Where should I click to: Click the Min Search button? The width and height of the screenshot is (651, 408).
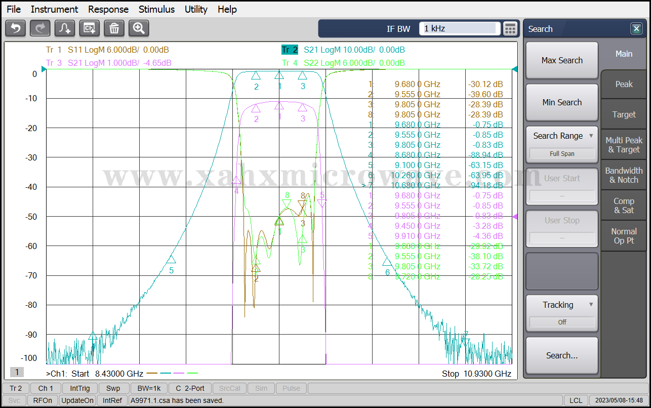562,102
